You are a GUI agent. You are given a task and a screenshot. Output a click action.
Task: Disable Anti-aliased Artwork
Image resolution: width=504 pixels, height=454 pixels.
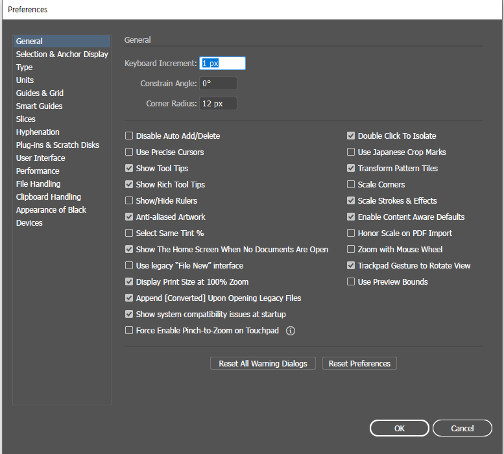[129, 217]
